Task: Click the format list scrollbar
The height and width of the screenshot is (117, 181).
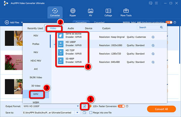Action: (x=50, y=41)
